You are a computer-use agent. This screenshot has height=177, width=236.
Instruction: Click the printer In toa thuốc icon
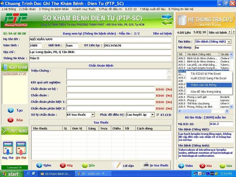tap(146, 165)
